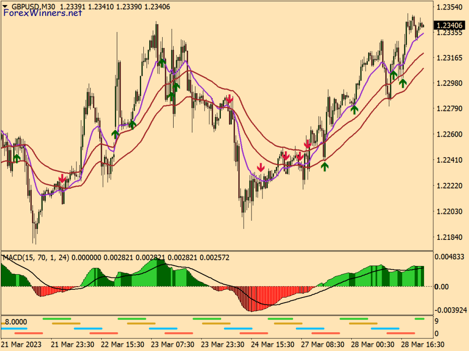Select the high price 1.23410 in title
The image size is (469, 351).
click(101, 6)
